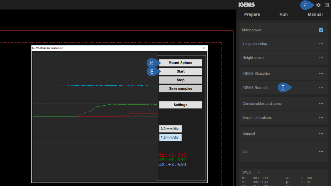Select 3.0 mm/div scale
The image size is (331, 186).
[x=170, y=129]
